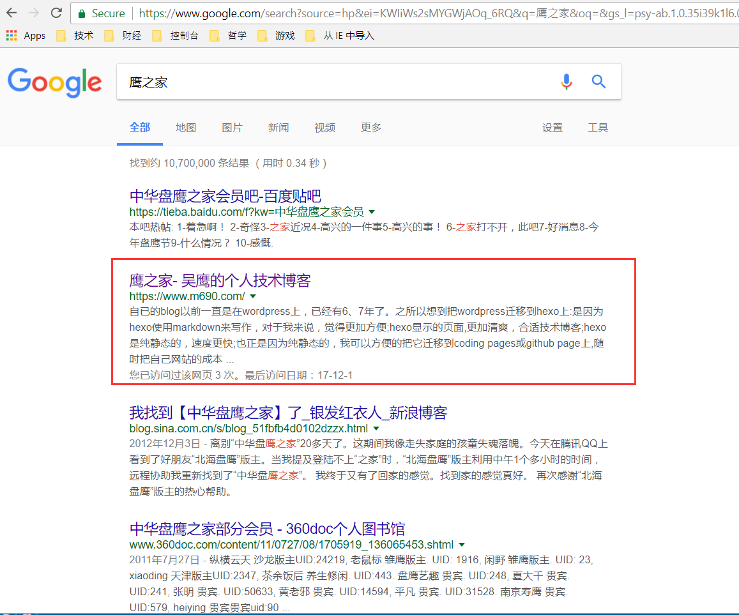The image size is (739, 615).
Task: Click the Google logo
Action: [55, 82]
